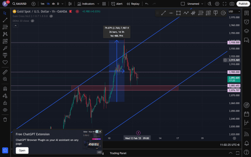The width and height of the screenshot is (251, 157).
Task: Expand the bottom panel chevron
Action: click(231, 153)
